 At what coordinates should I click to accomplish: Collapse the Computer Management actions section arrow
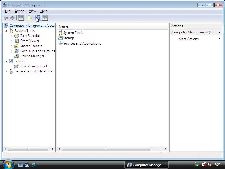pyautogui.click(x=219, y=32)
